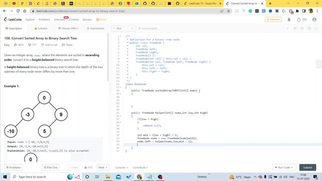Image resolution: width=322 pixels, height=181 pixels.
Task: Switch to the Solution tab
Action: (x=41, y=28)
